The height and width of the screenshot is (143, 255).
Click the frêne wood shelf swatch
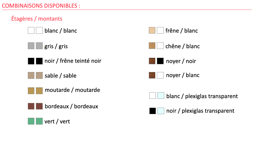click(152, 30)
